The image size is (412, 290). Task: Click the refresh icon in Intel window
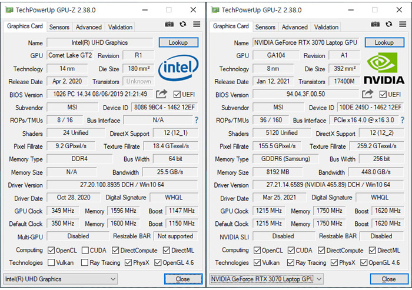pyautogui.click(x=183, y=24)
